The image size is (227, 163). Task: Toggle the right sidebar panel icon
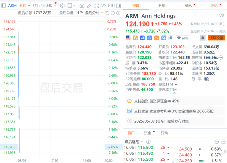pyautogui.click(x=119, y=6)
